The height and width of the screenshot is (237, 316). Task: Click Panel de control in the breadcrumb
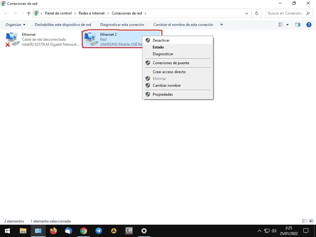(58, 13)
